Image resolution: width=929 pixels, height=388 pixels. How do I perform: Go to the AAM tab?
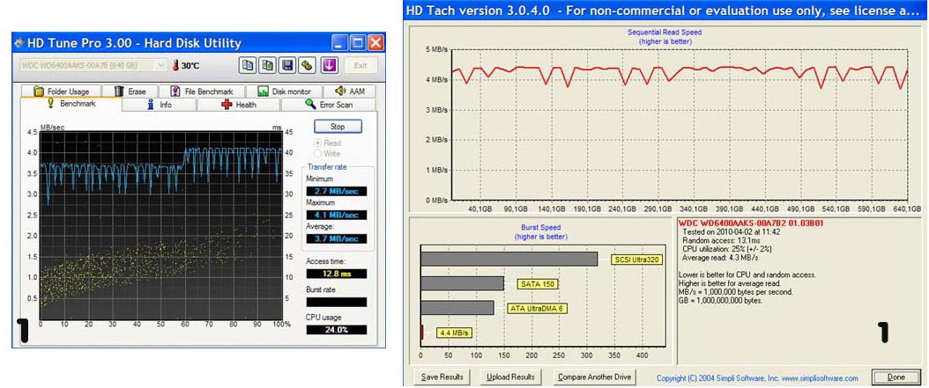[x=350, y=92]
